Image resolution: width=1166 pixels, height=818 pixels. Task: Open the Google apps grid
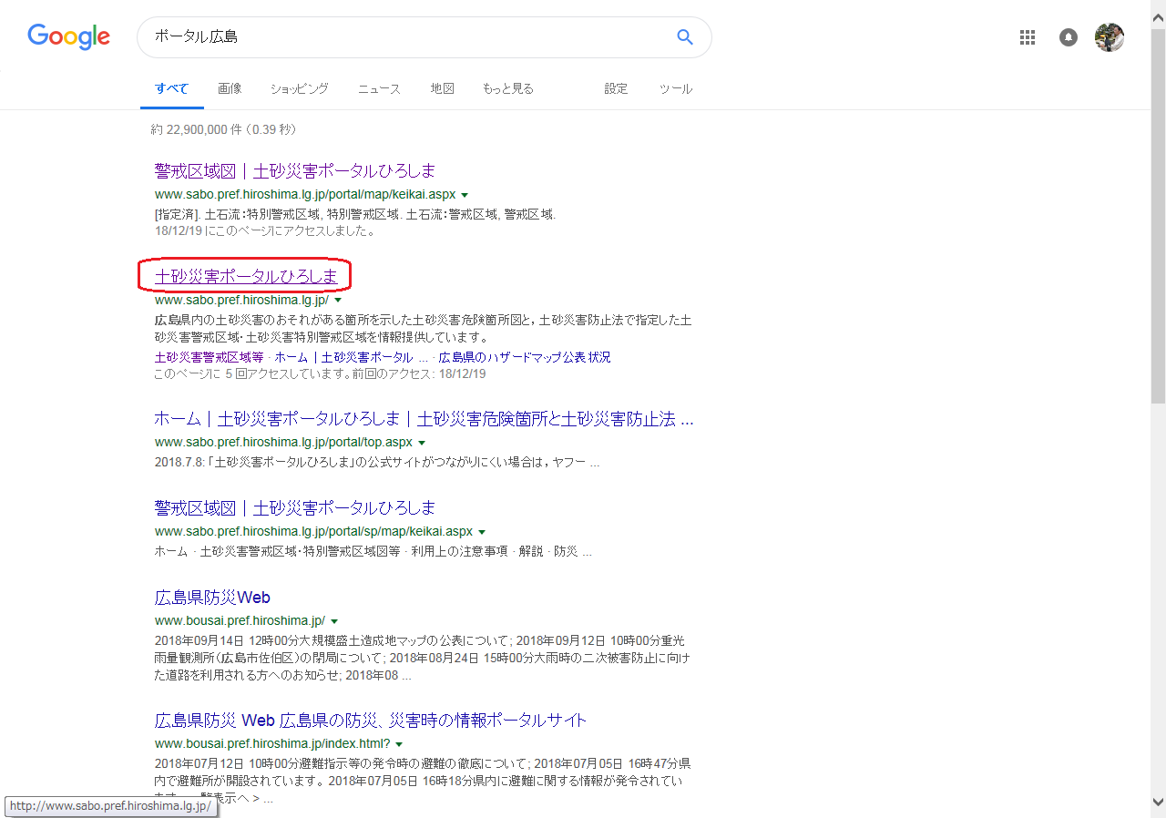[1028, 37]
